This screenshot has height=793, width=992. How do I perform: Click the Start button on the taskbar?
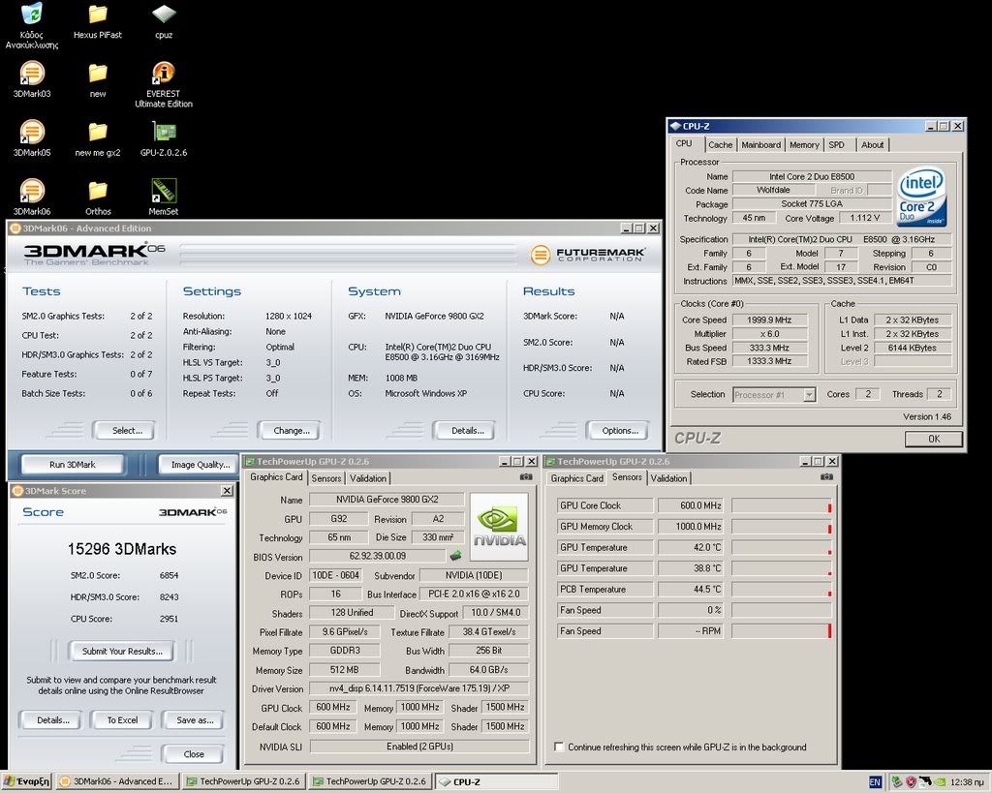click(27, 781)
